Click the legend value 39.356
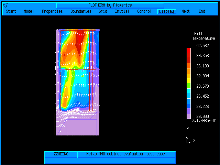This screenshot has width=220, height=165. point(202,56)
